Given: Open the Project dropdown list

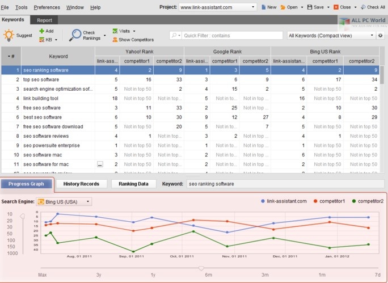Looking at the screenshot, I should pyautogui.click(x=253, y=7).
